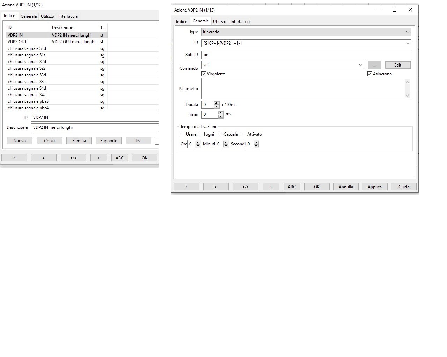Expand the ID combo box
Image resolution: width=447 pixels, height=357 pixels.
click(408, 44)
